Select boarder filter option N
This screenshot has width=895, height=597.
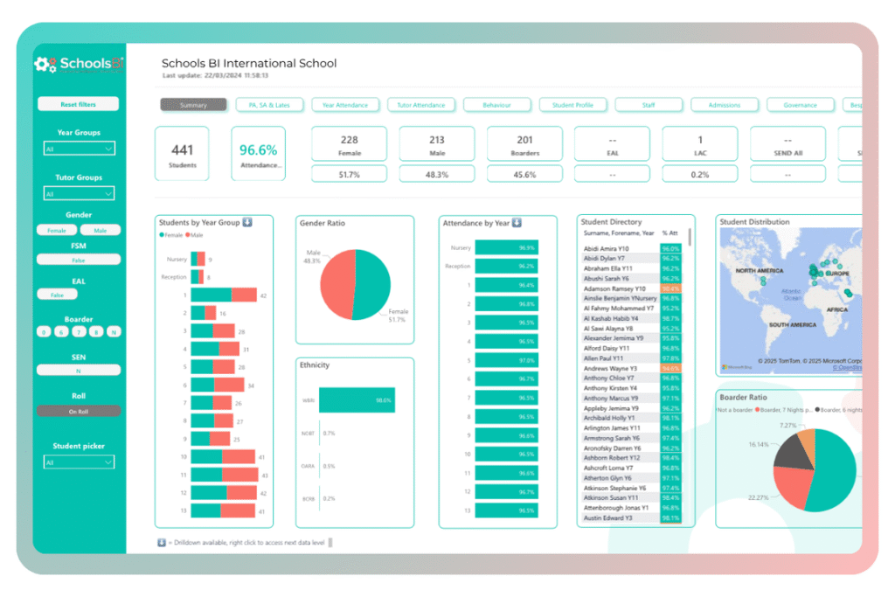click(114, 331)
